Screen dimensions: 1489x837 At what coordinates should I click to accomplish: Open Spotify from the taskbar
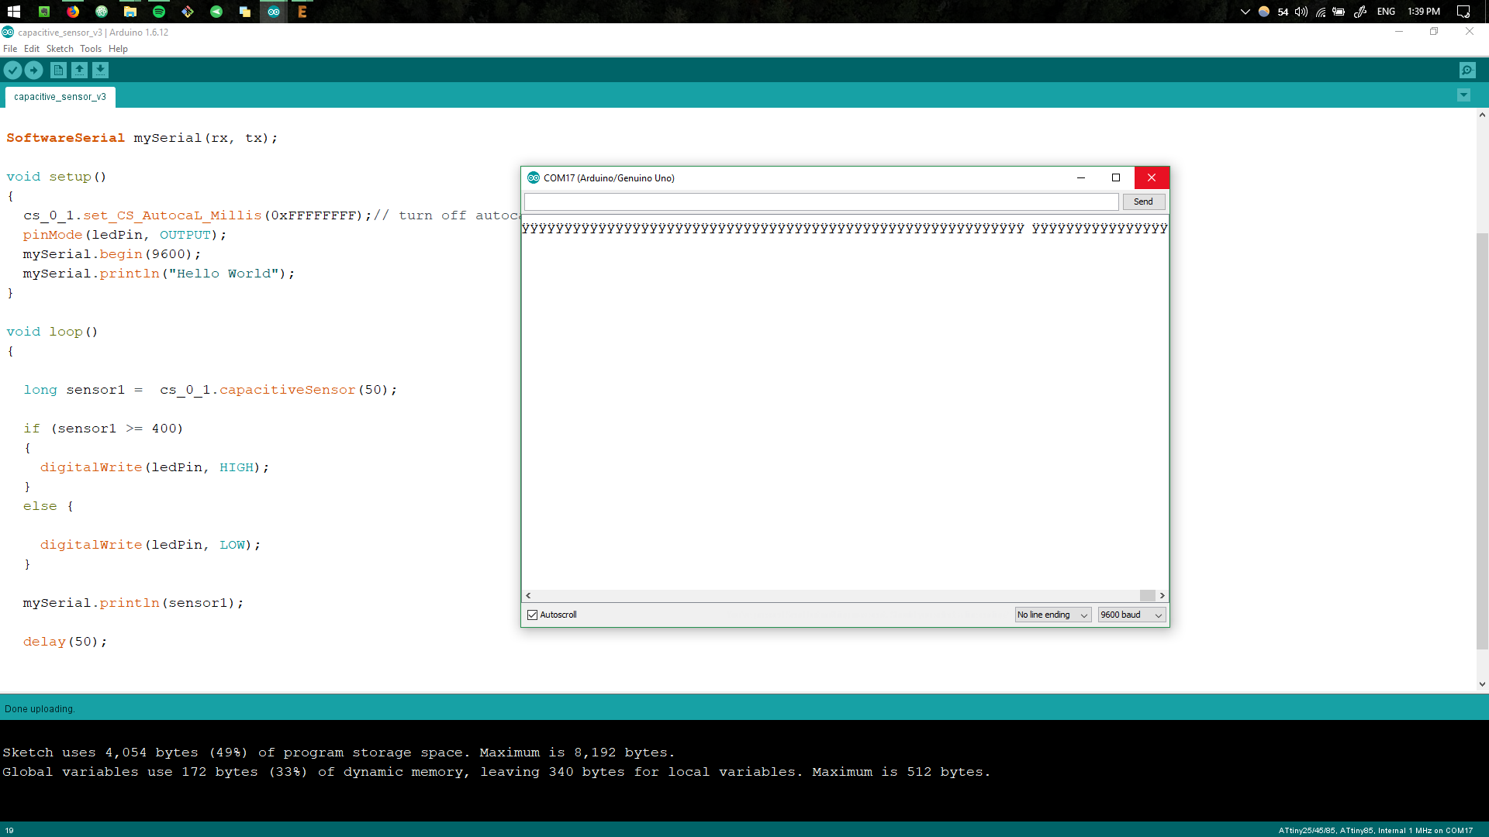tap(159, 12)
